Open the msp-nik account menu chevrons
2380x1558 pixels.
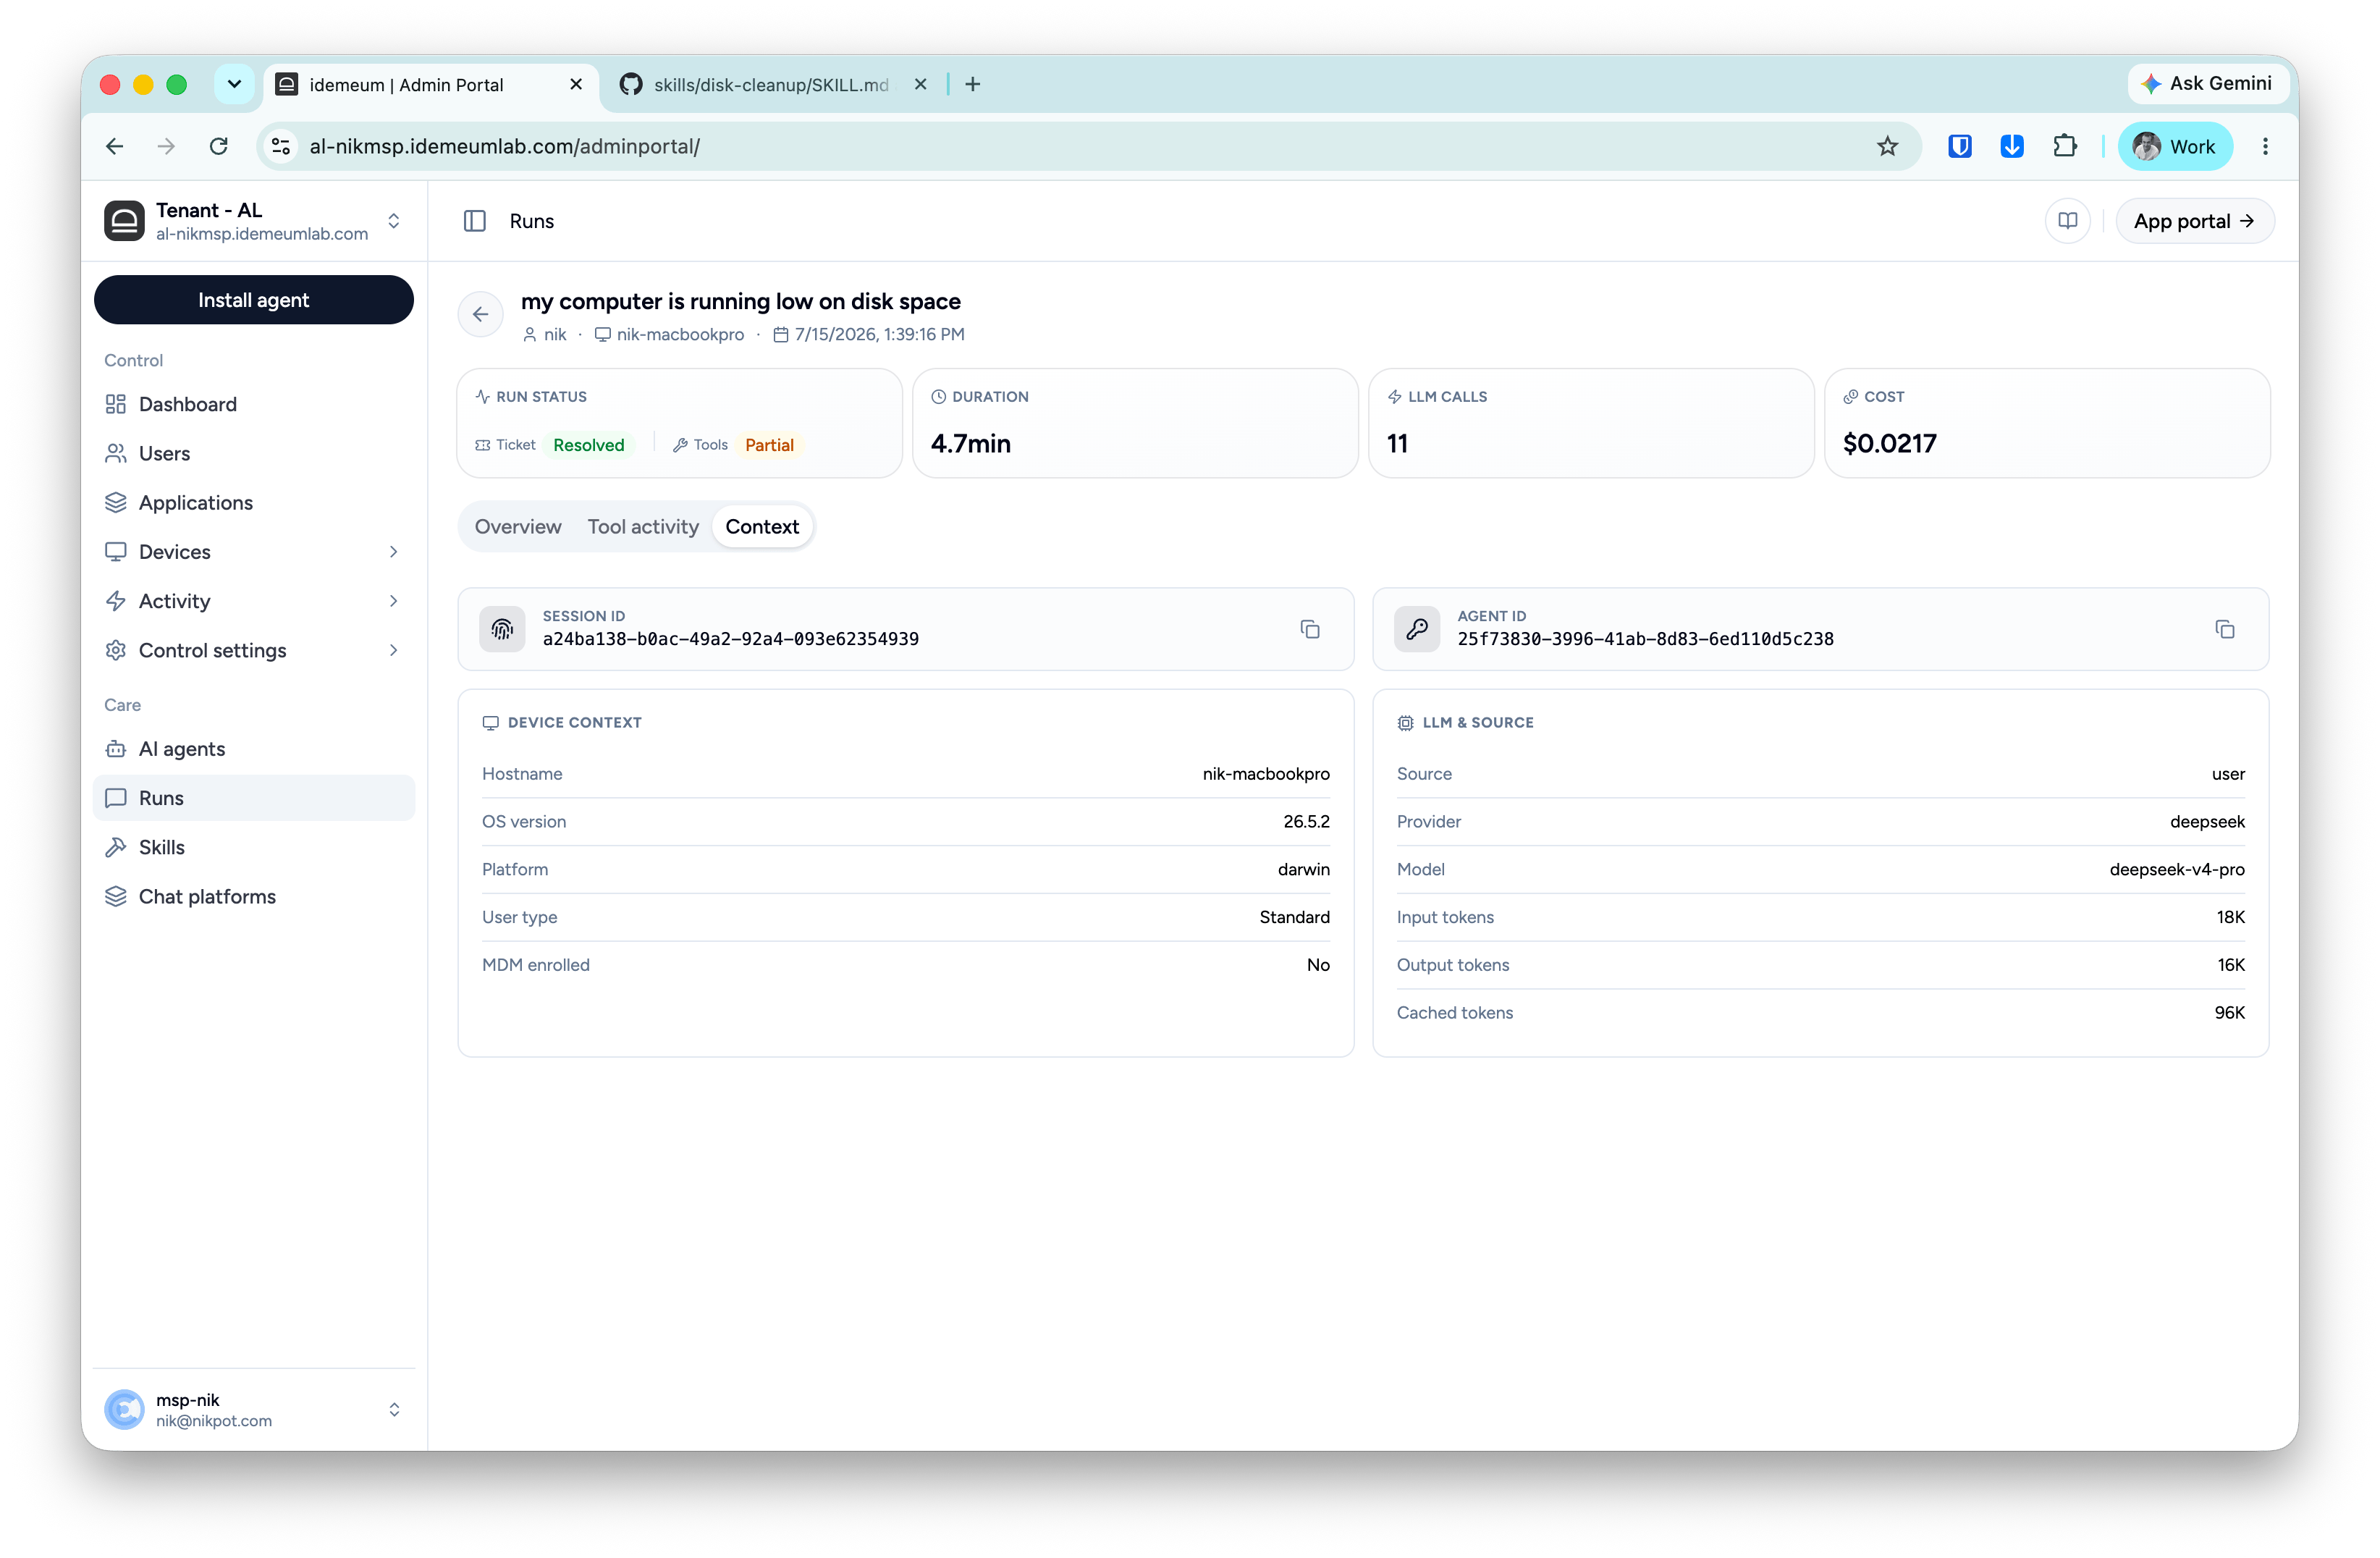click(x=394, y=1409)
